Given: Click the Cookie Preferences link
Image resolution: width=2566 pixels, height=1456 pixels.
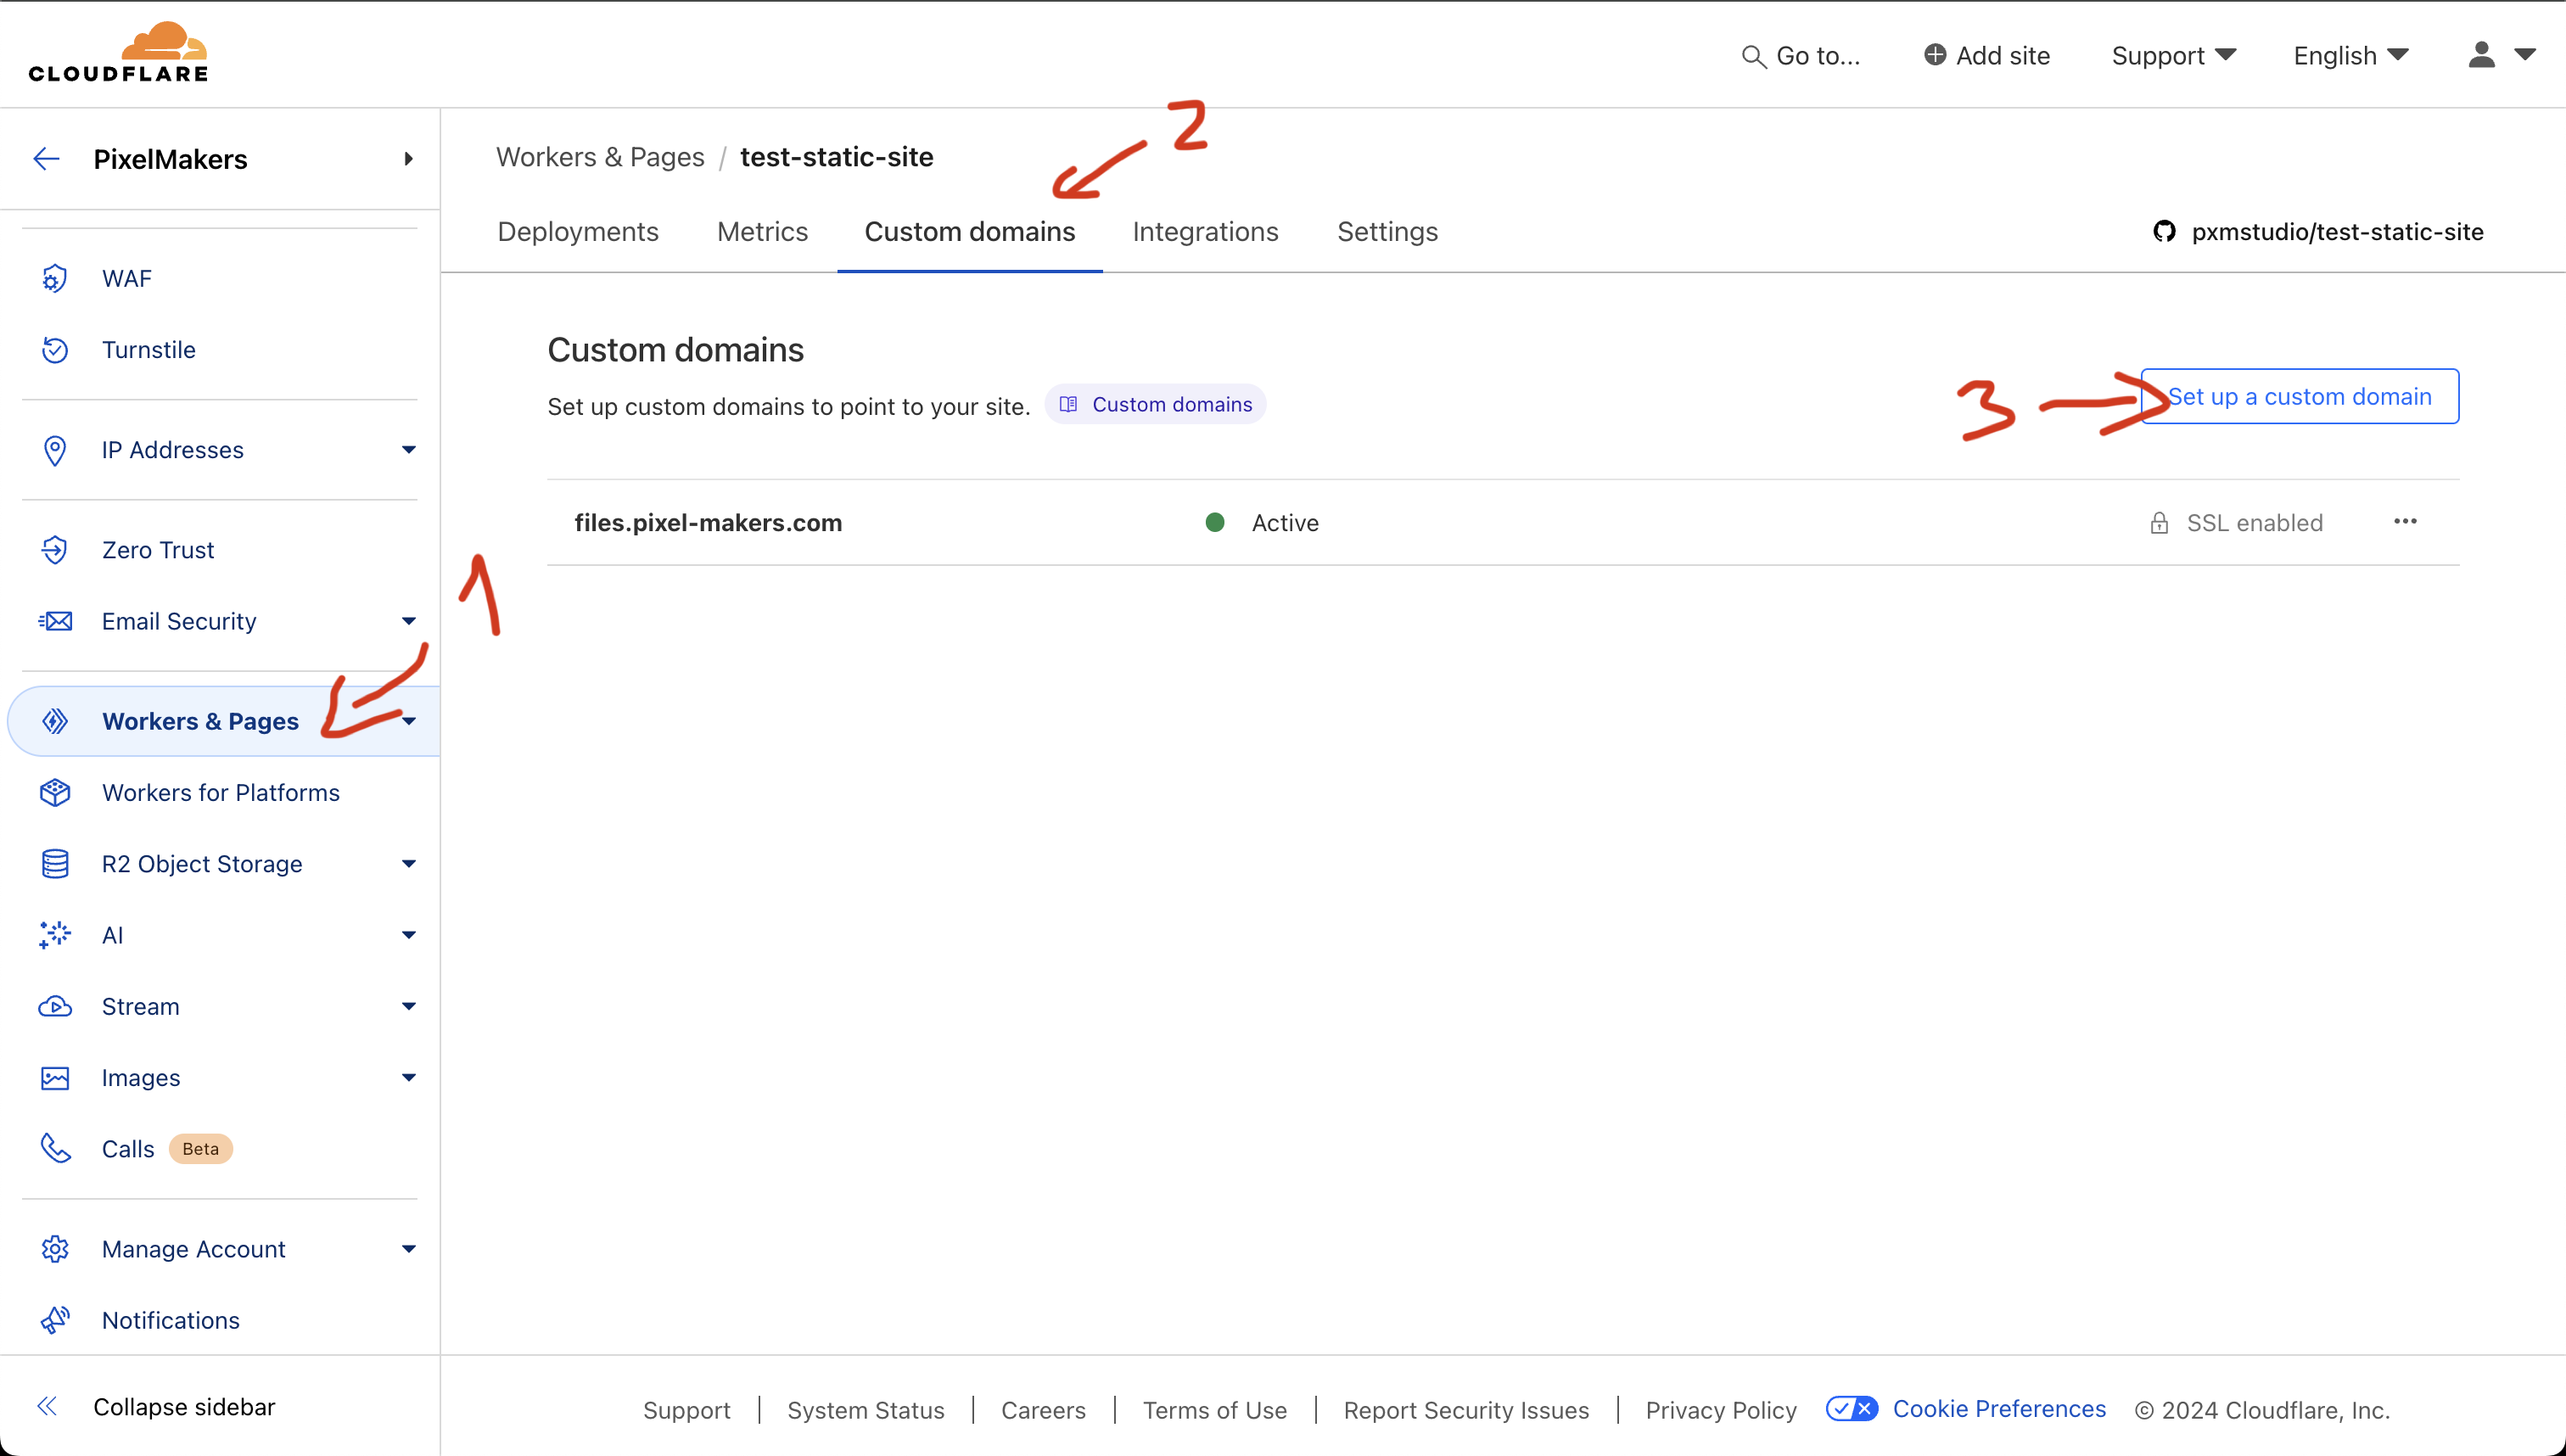Looking at the screenshot, I should coord(1999,1409).
